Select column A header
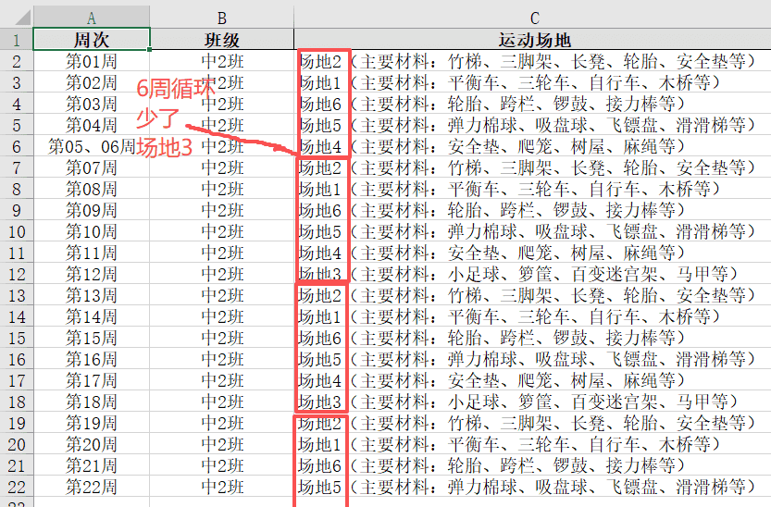Viewport: 771px width, 507px height. point(92,18)
